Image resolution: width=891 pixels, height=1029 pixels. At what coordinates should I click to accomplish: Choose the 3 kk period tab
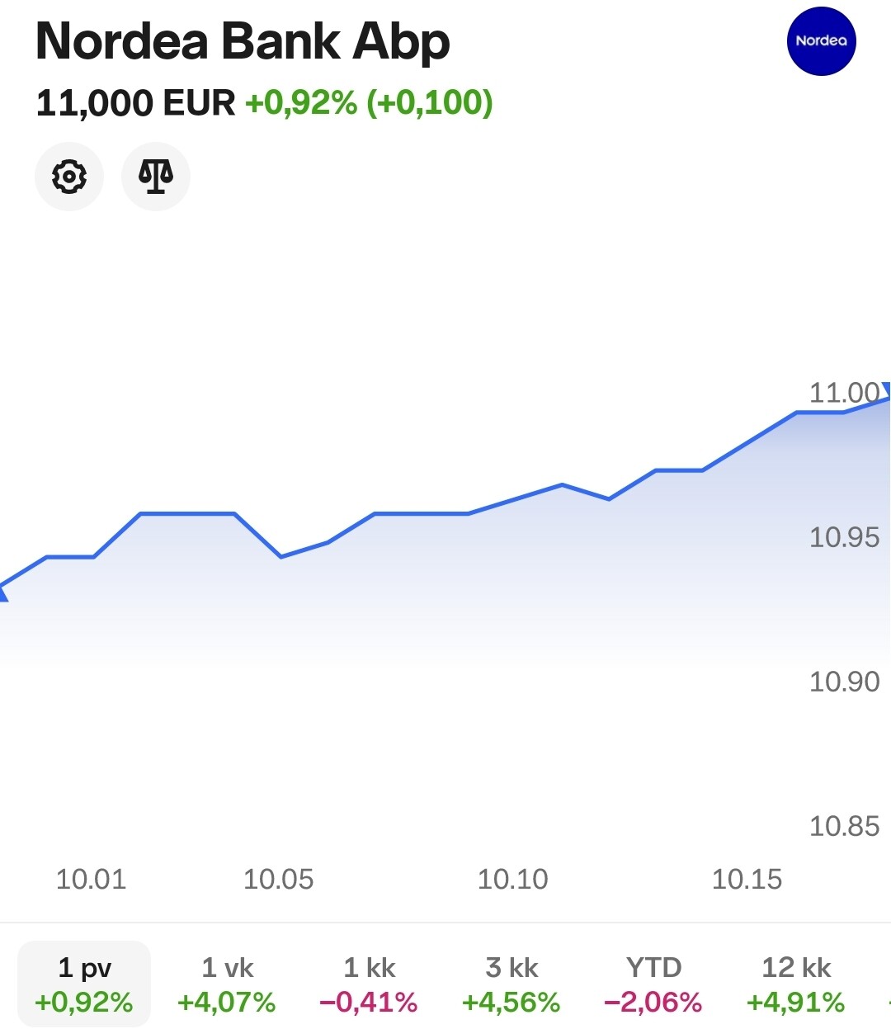coord(511,984)
